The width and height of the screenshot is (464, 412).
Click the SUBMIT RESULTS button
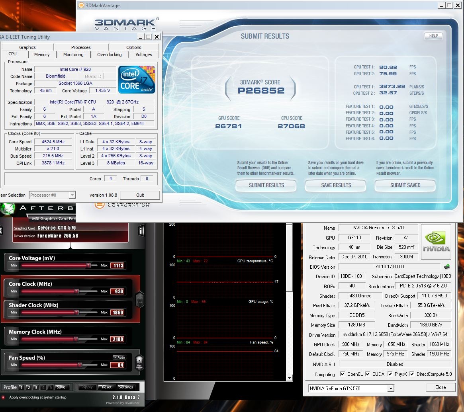click(266, 185)
